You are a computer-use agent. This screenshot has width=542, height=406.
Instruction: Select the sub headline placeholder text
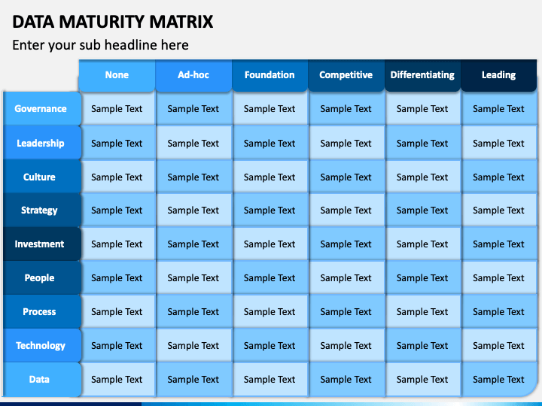click(100, 45)
